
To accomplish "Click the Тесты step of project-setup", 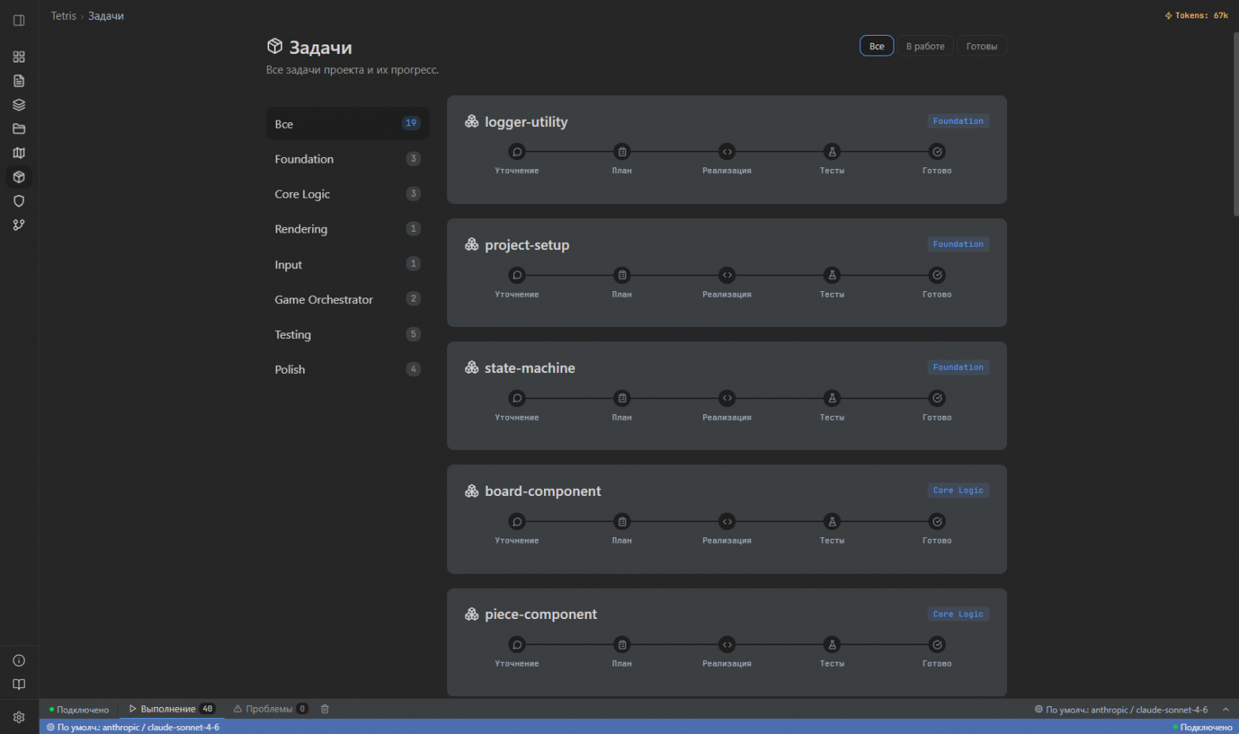I will point(832,275).
